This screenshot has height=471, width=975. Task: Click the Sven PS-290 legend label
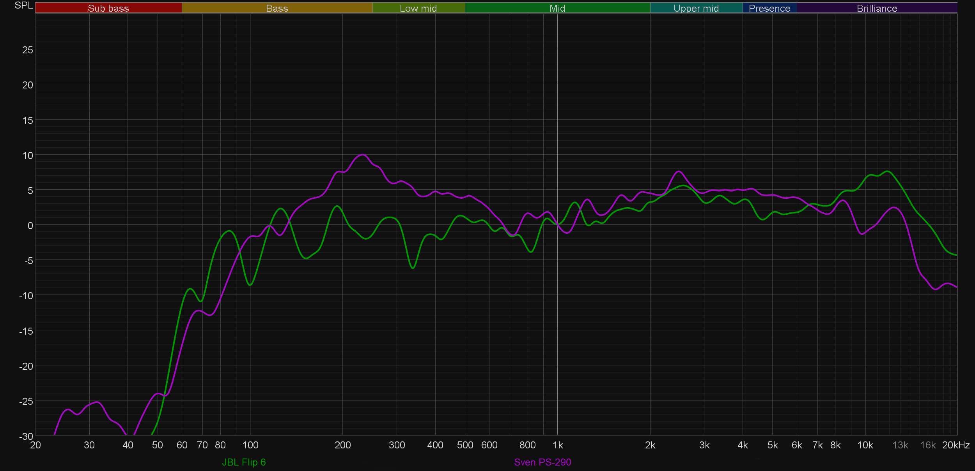pos(542,462)
